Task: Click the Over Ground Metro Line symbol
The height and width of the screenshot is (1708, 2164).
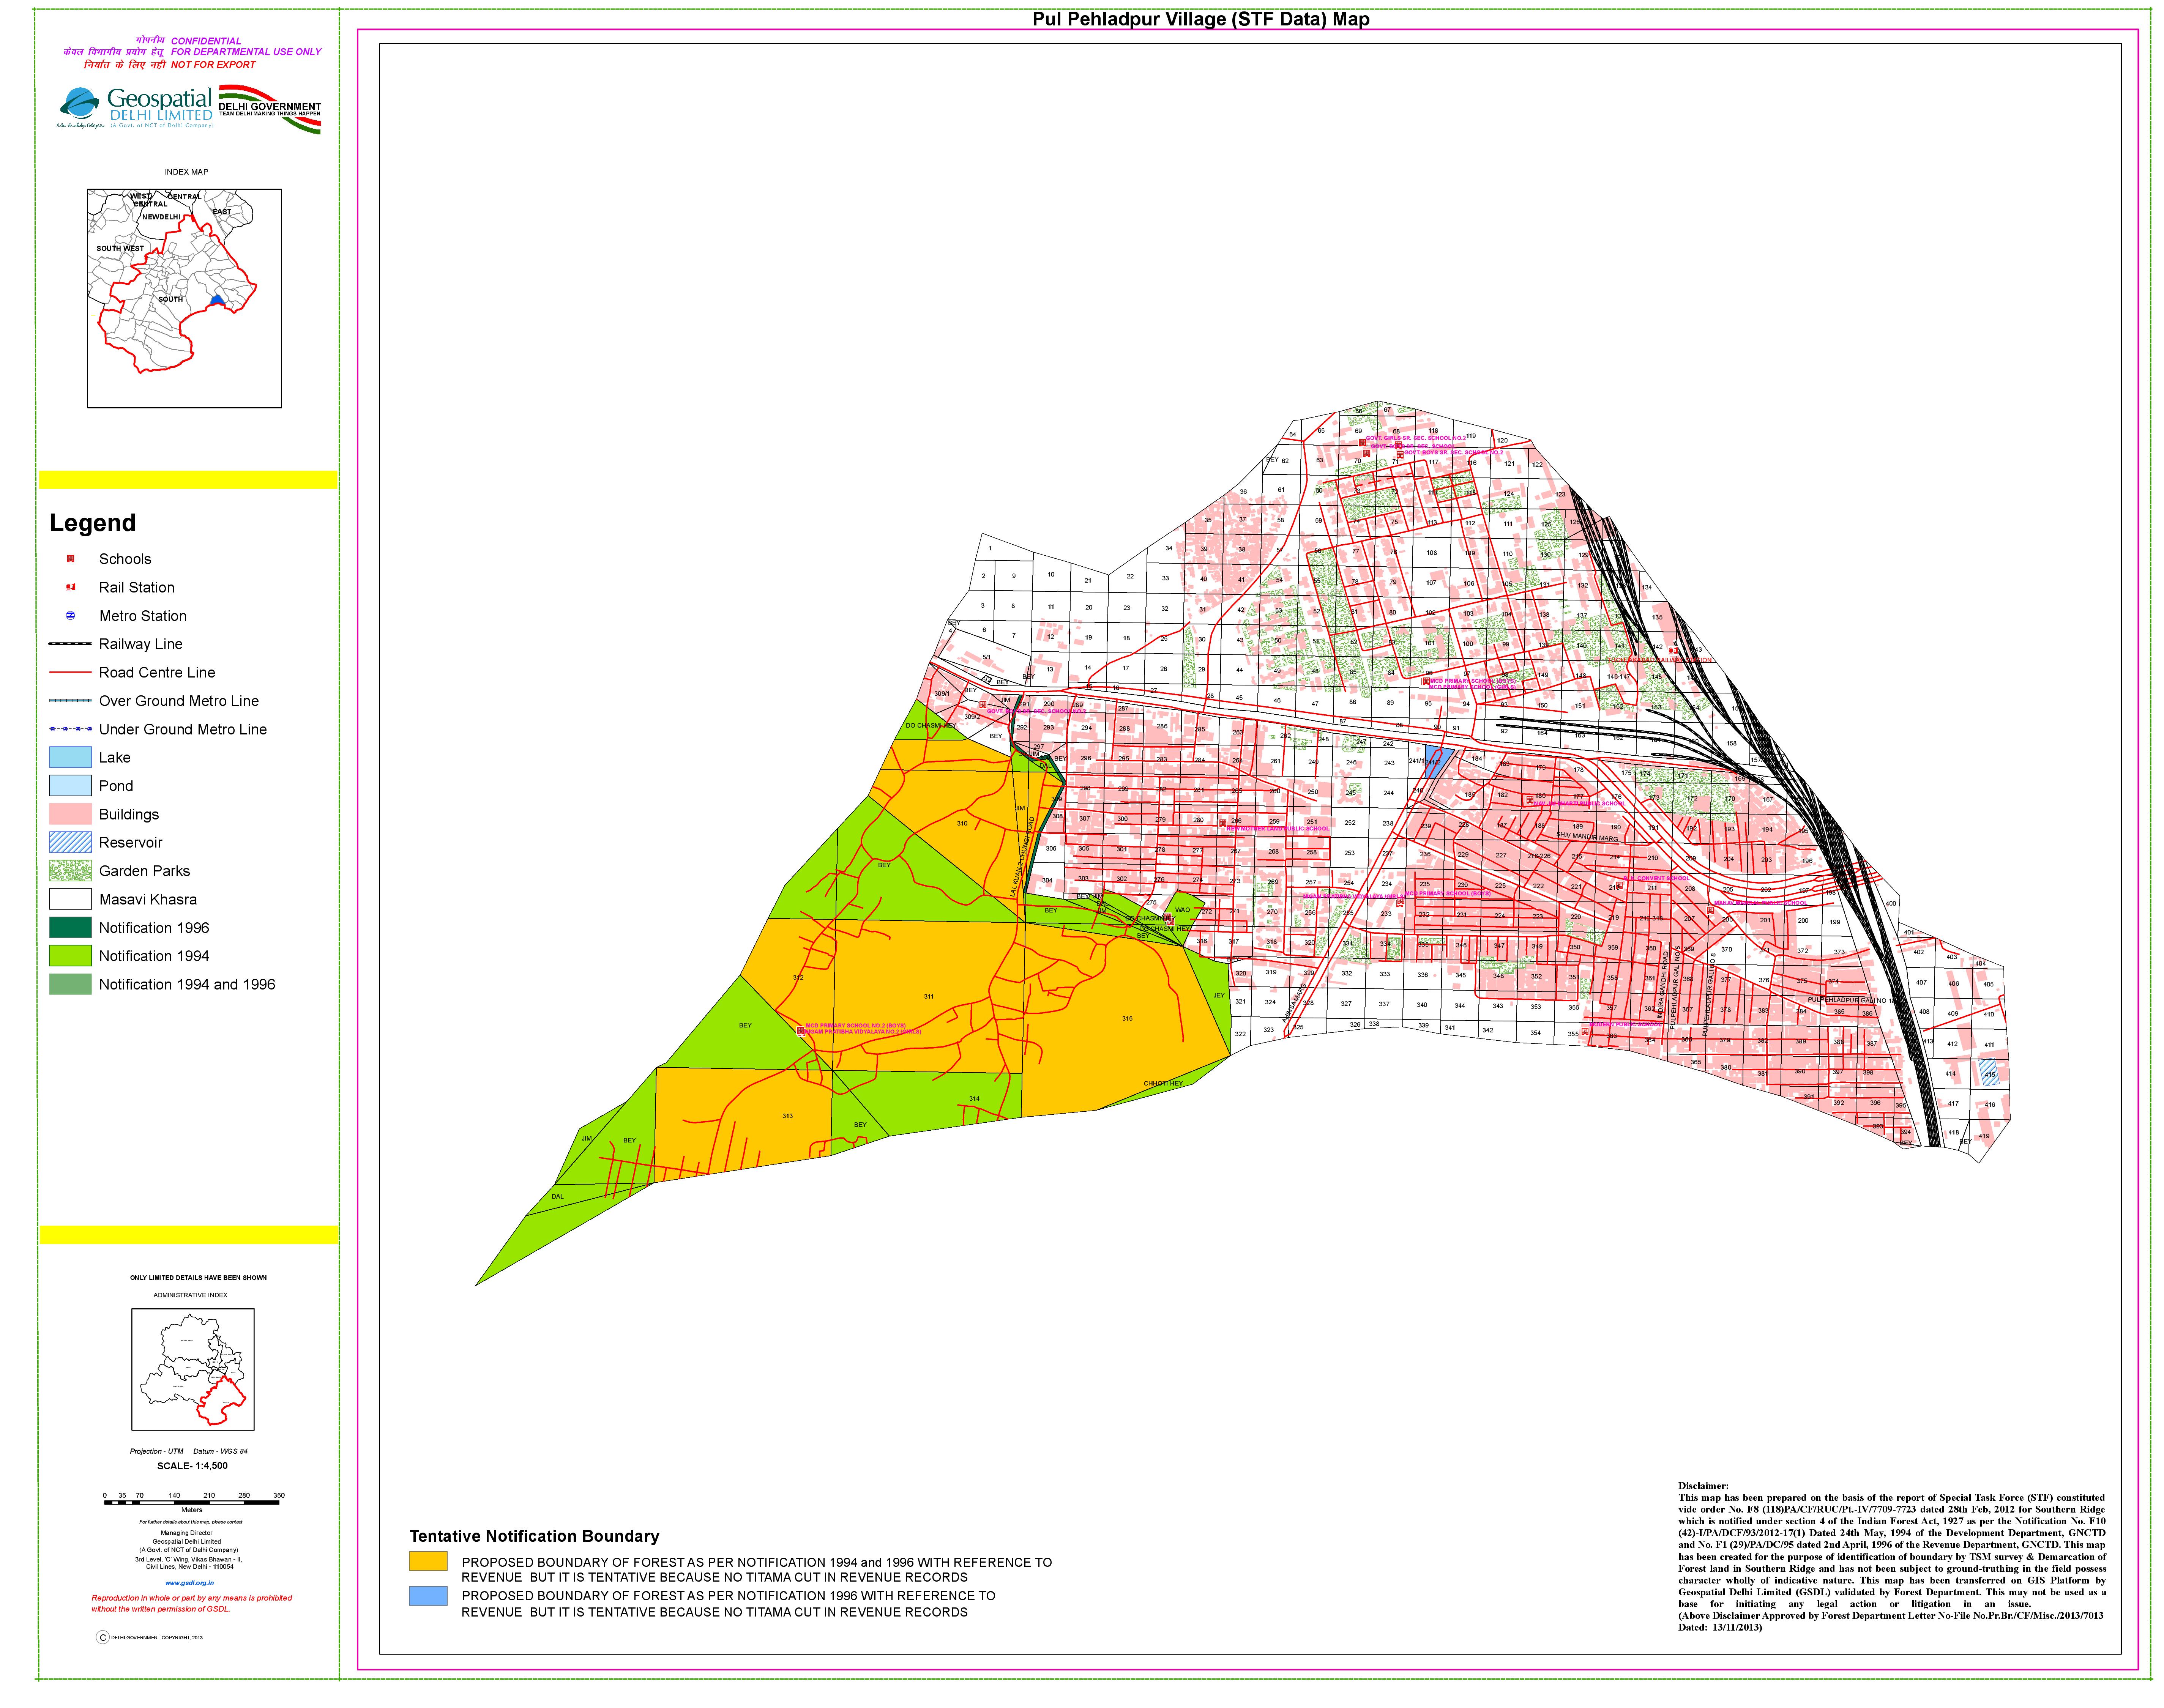Action: (x=70, y=701)
